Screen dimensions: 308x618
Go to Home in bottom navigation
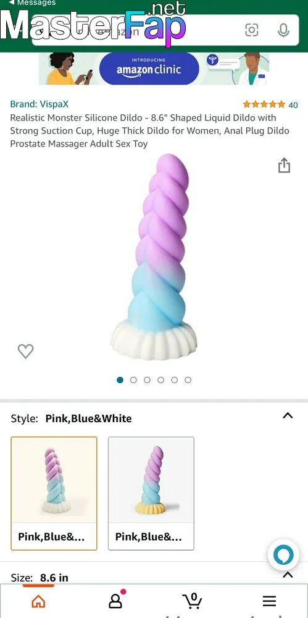tap(38, 601)
